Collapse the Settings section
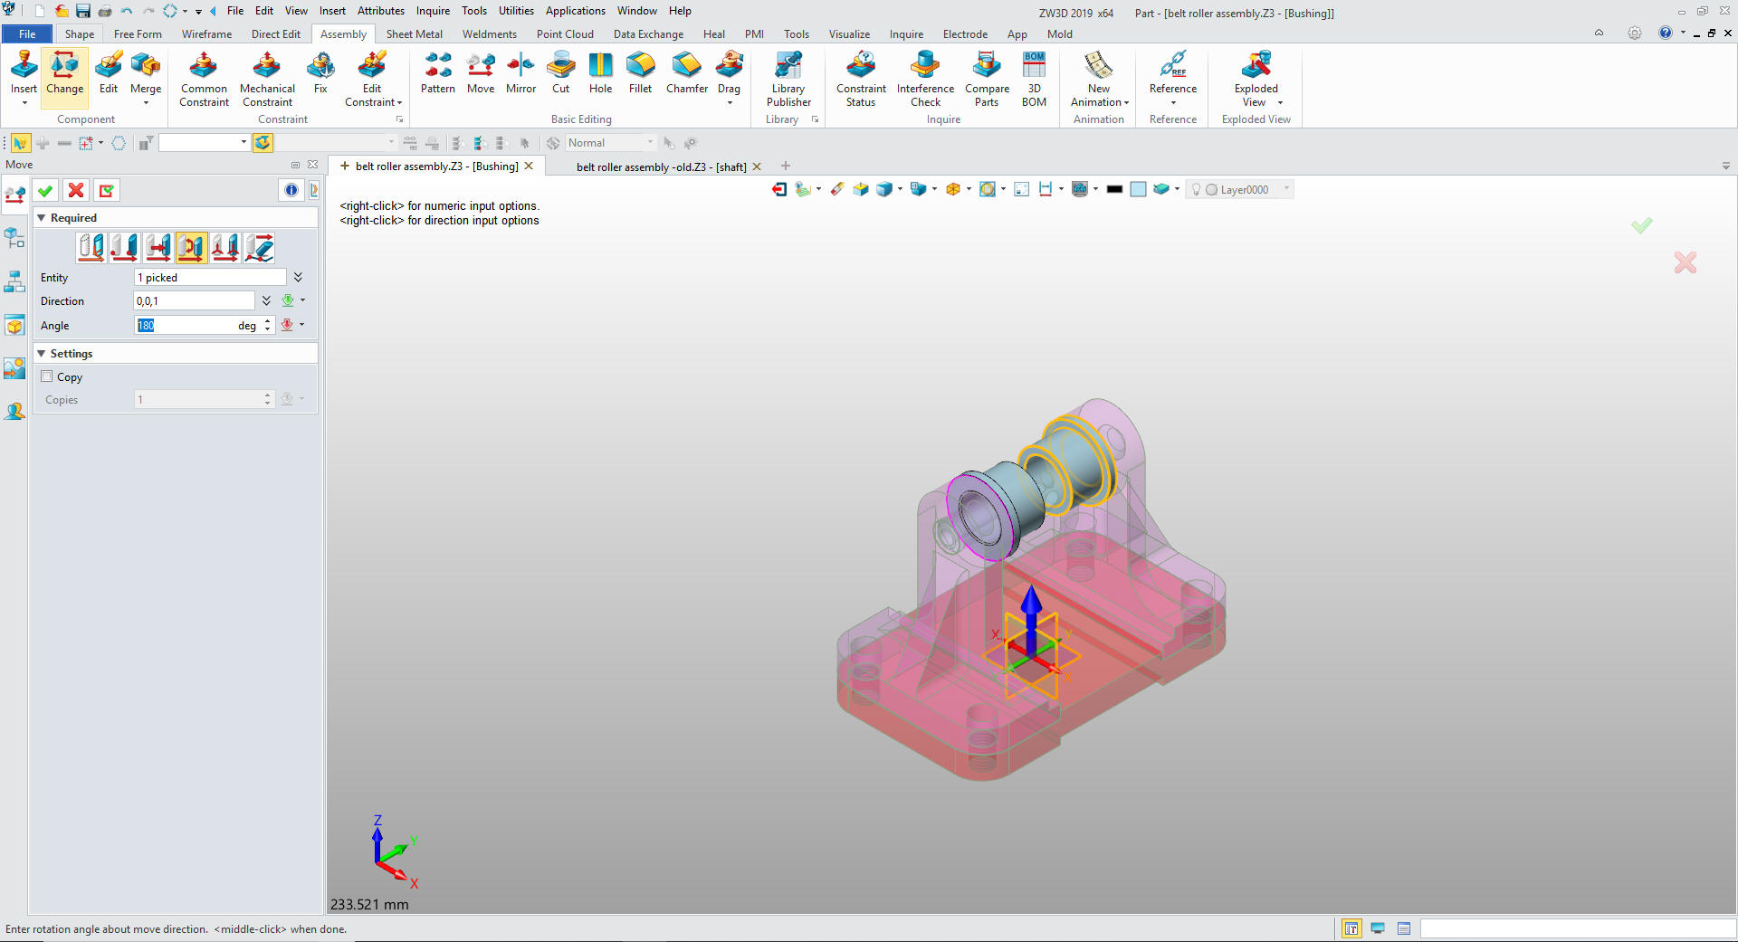This screenshot has height=942, width=1738. [42, 354]
